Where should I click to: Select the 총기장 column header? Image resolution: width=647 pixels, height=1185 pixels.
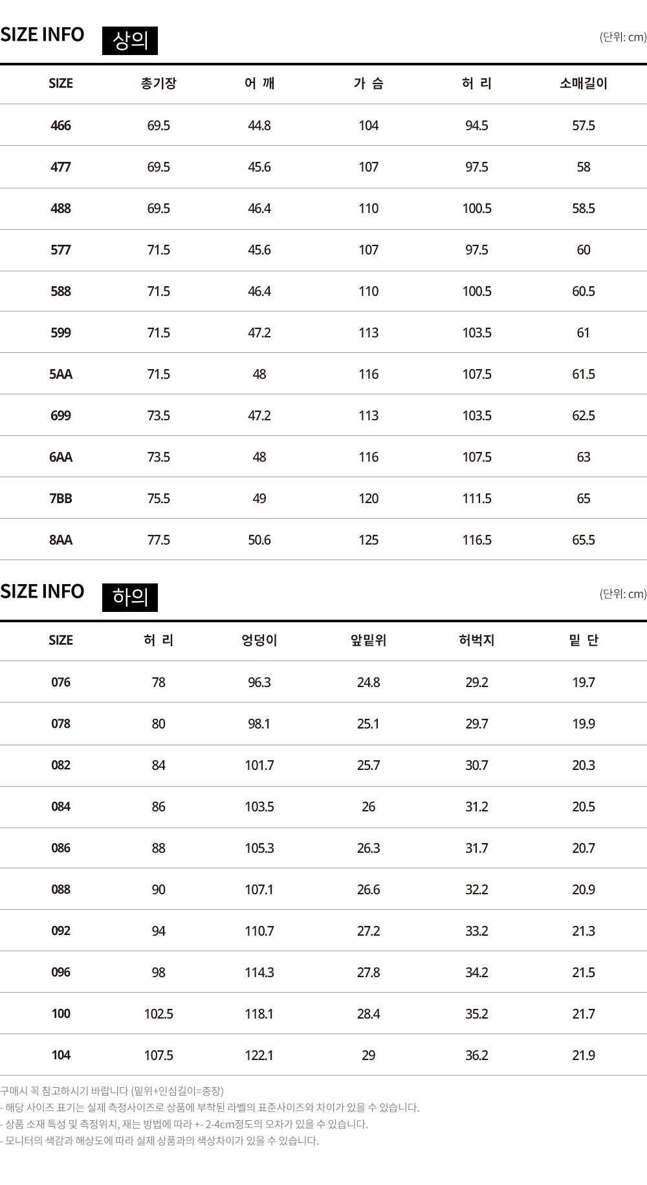pyautogui.click(x=159, y=84)
